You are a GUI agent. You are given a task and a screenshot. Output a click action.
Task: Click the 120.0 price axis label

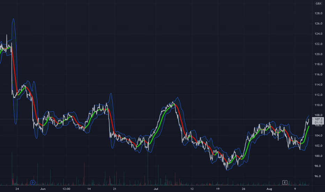pyautogui.click(x=318, y=54)
